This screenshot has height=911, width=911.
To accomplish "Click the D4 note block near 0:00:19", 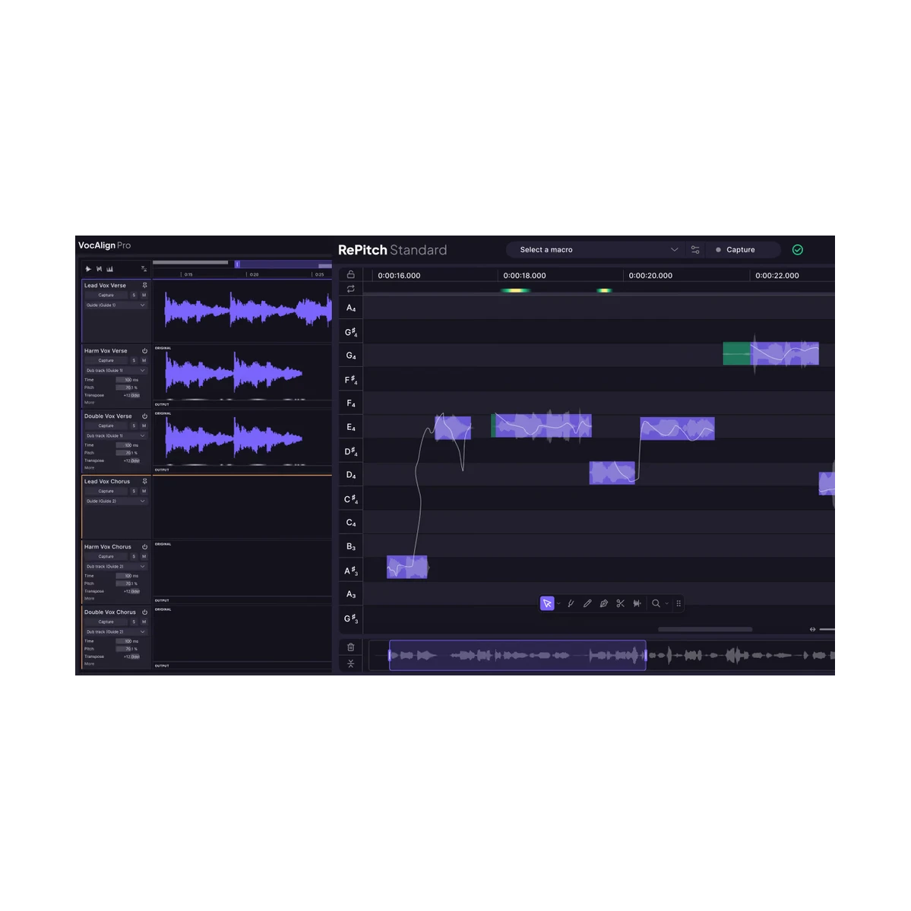I will (612, 473).
